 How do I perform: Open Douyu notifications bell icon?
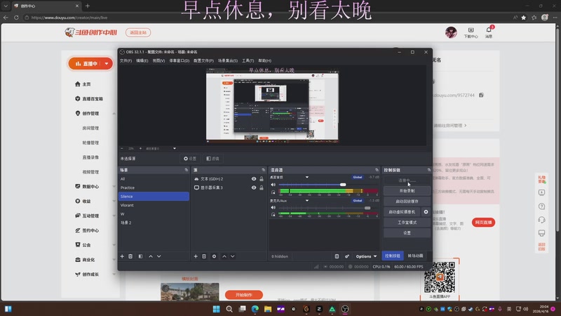click(x=489, y=32)
